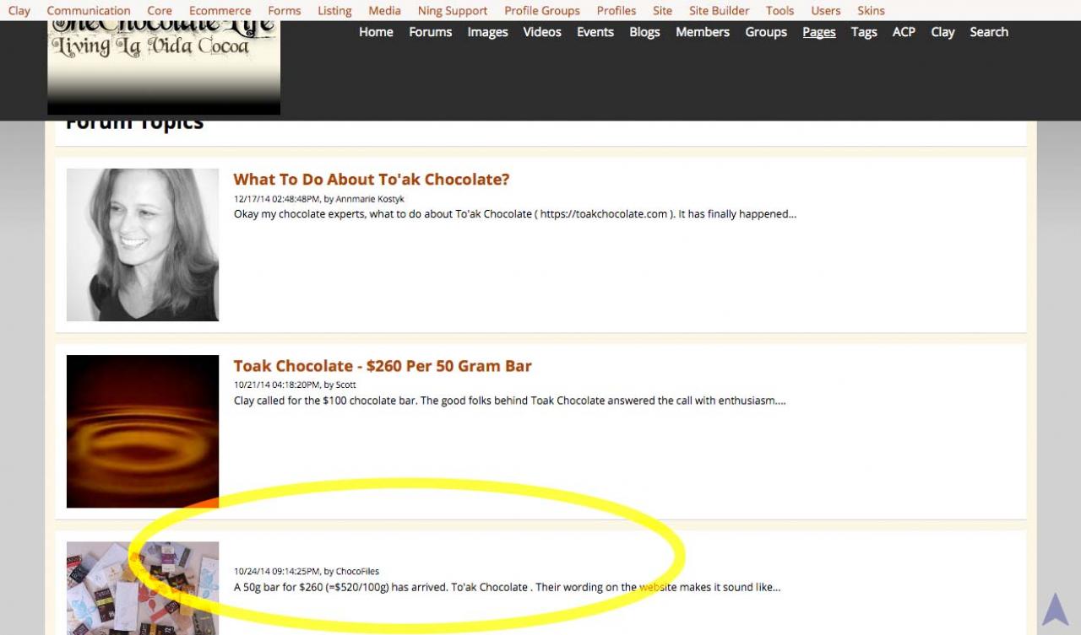Open 'What To Do About To'ak Chocolate?' topic
This screenshot has width=1081, height=635.
[372, 180]
